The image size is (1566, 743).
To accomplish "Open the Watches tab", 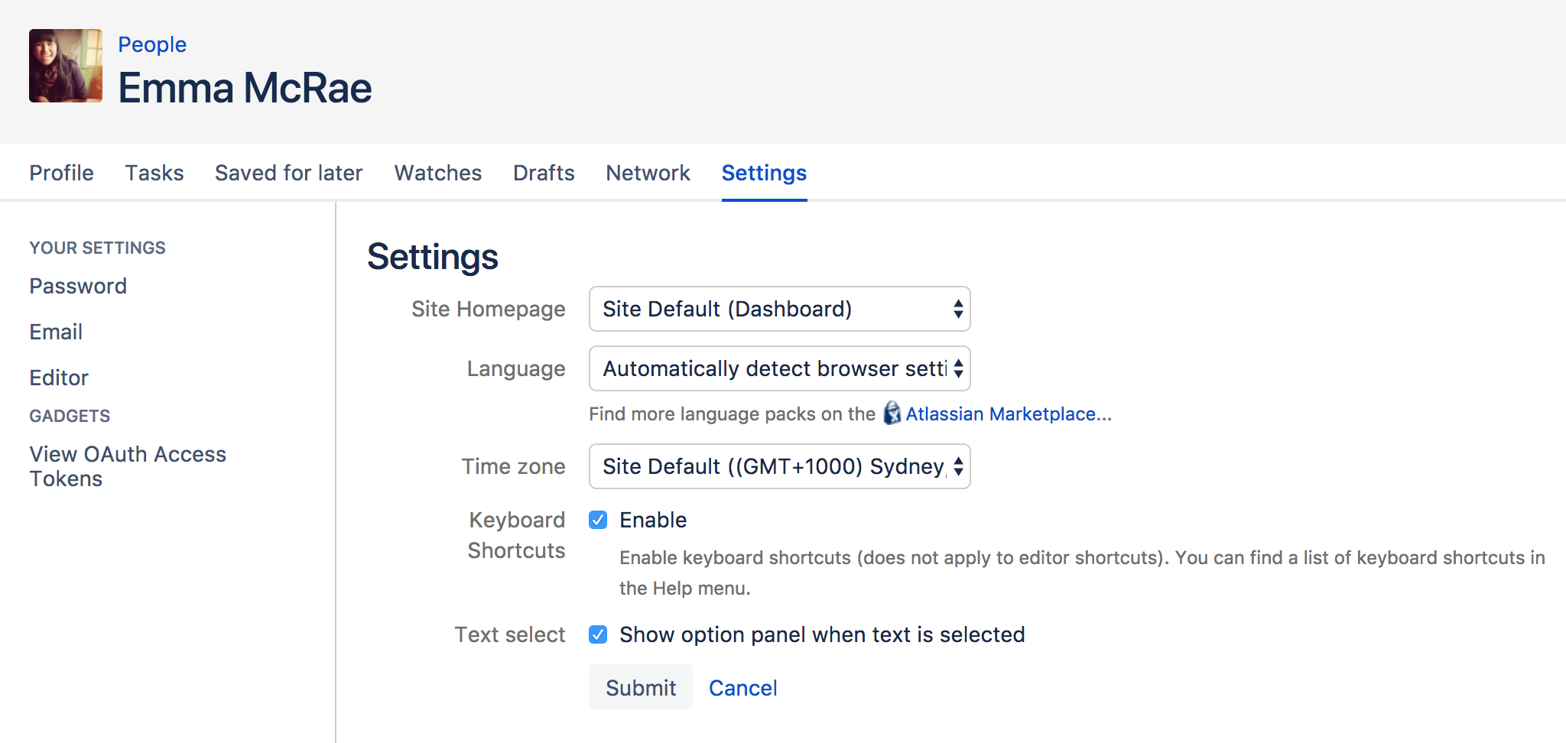I will [x=437, y=173].
